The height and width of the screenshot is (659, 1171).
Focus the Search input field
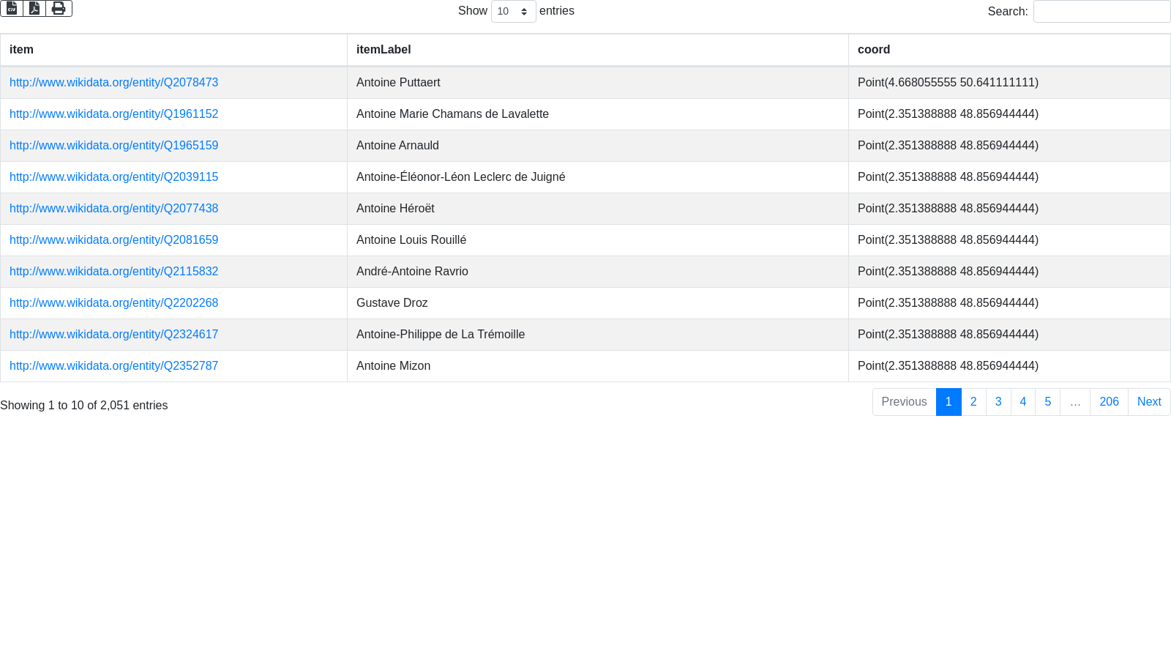pos(1101,11)
